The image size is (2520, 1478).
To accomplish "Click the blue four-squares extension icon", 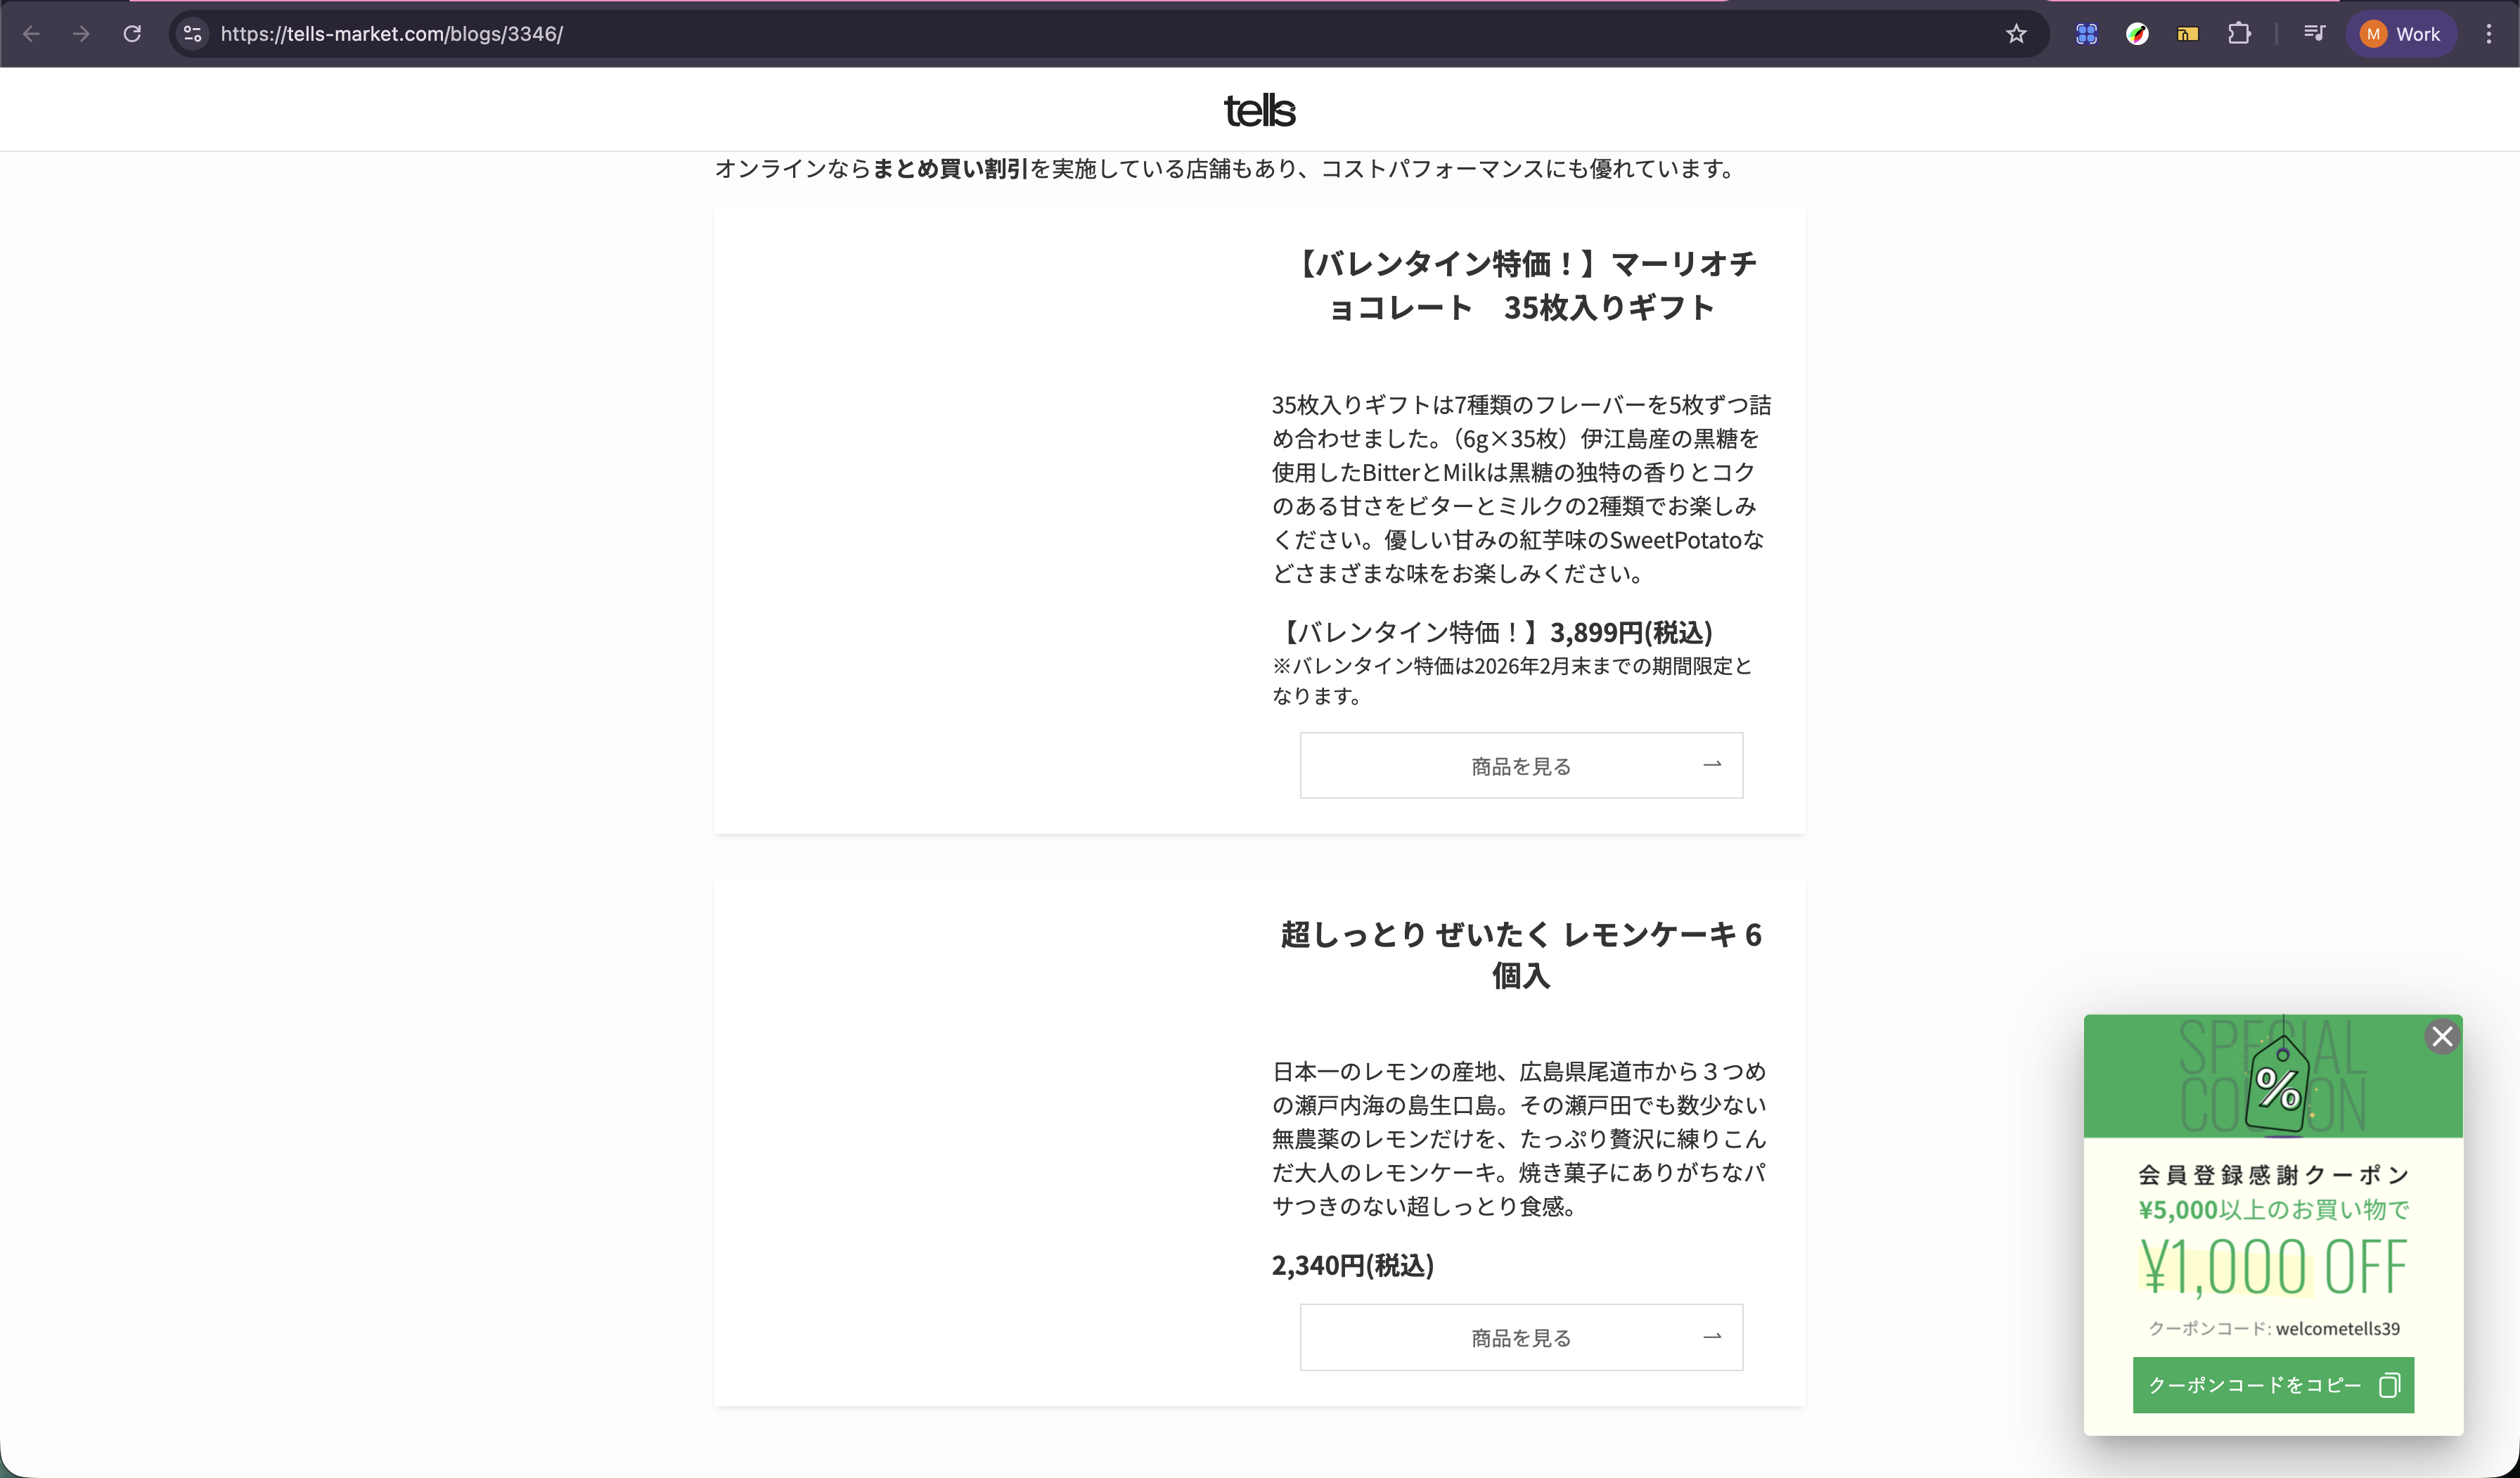I will (x=2086, y=34).
